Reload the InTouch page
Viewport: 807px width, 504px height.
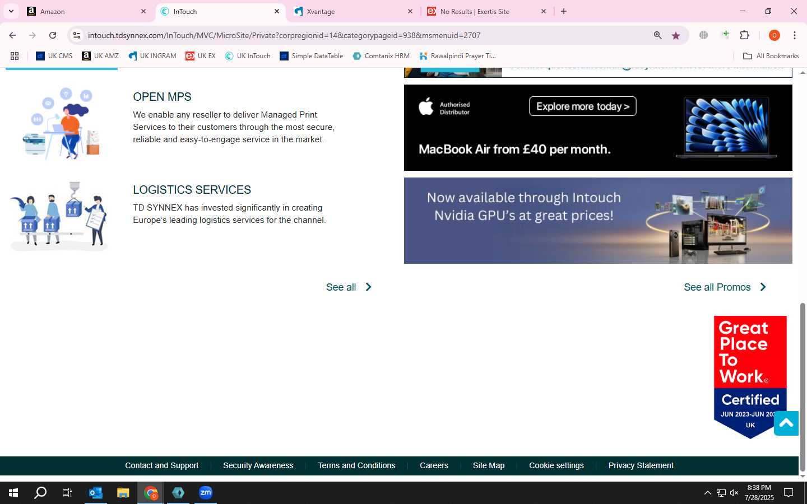[x=53, y=35]
